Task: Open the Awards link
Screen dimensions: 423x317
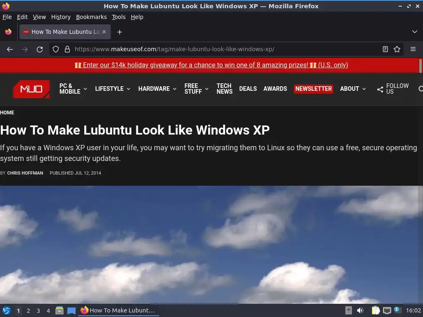Action: 275,89
